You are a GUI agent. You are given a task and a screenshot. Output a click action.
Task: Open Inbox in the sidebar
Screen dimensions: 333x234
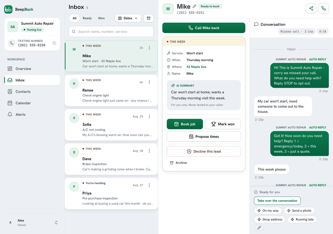pyautogui.click(x=32, y=80)
